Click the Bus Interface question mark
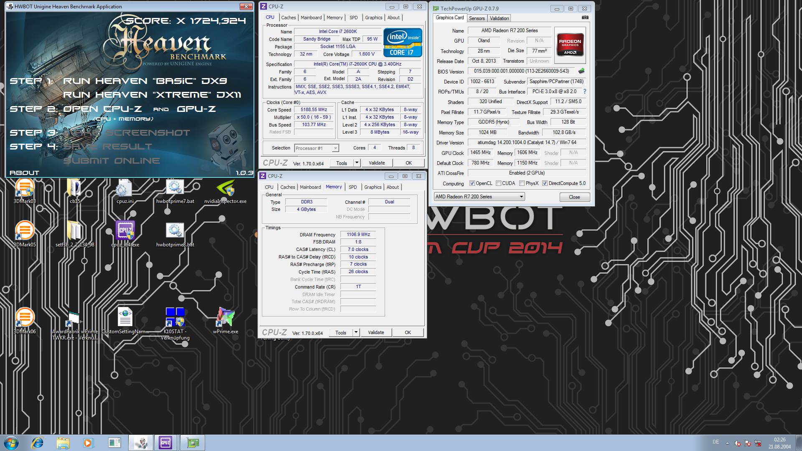802x451 pixels. point(584,91)
